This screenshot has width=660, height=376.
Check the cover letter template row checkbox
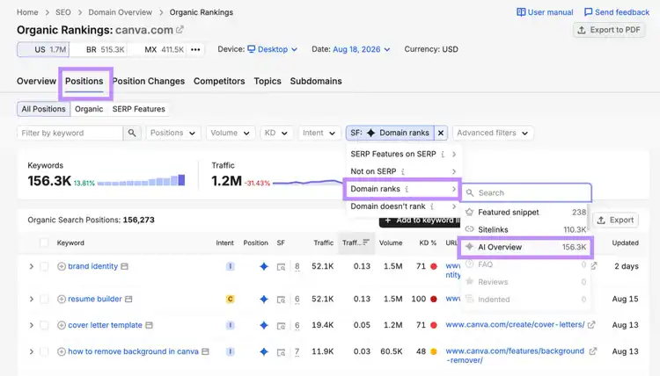tap(44, 325)
